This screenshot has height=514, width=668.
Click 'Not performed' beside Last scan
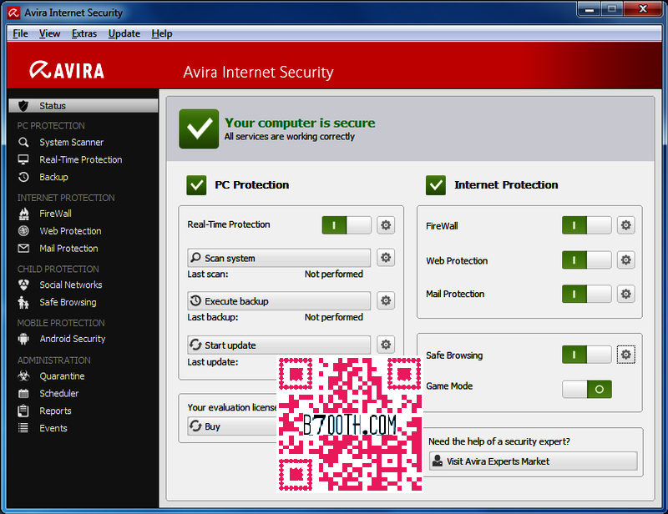[333, 274]
